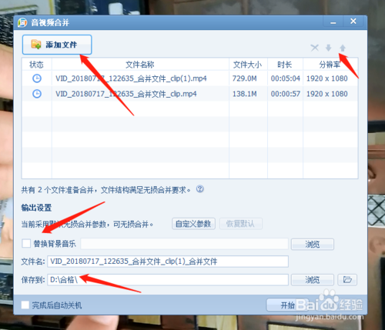Click clock status icon of clip.mp4 row
Viewport: 385px width, 330px height.
point(37,94)
